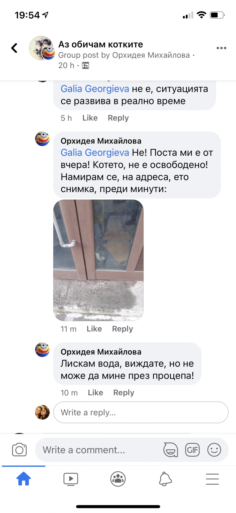Like the comment posted 5 h ago

[x=90, y=118]
